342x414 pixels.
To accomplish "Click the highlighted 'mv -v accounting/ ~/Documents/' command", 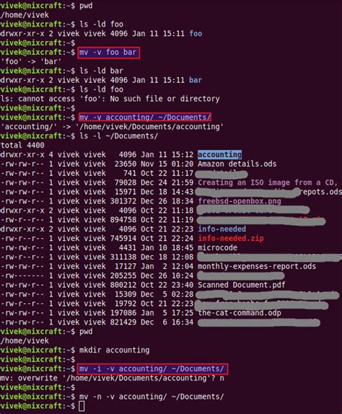I will pyautogui.click(x=145, y=118).
